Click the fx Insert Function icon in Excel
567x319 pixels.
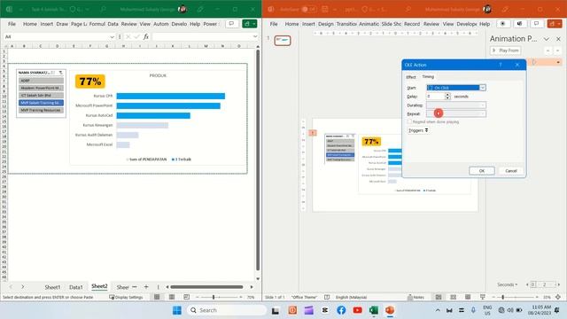coord(145,36)
